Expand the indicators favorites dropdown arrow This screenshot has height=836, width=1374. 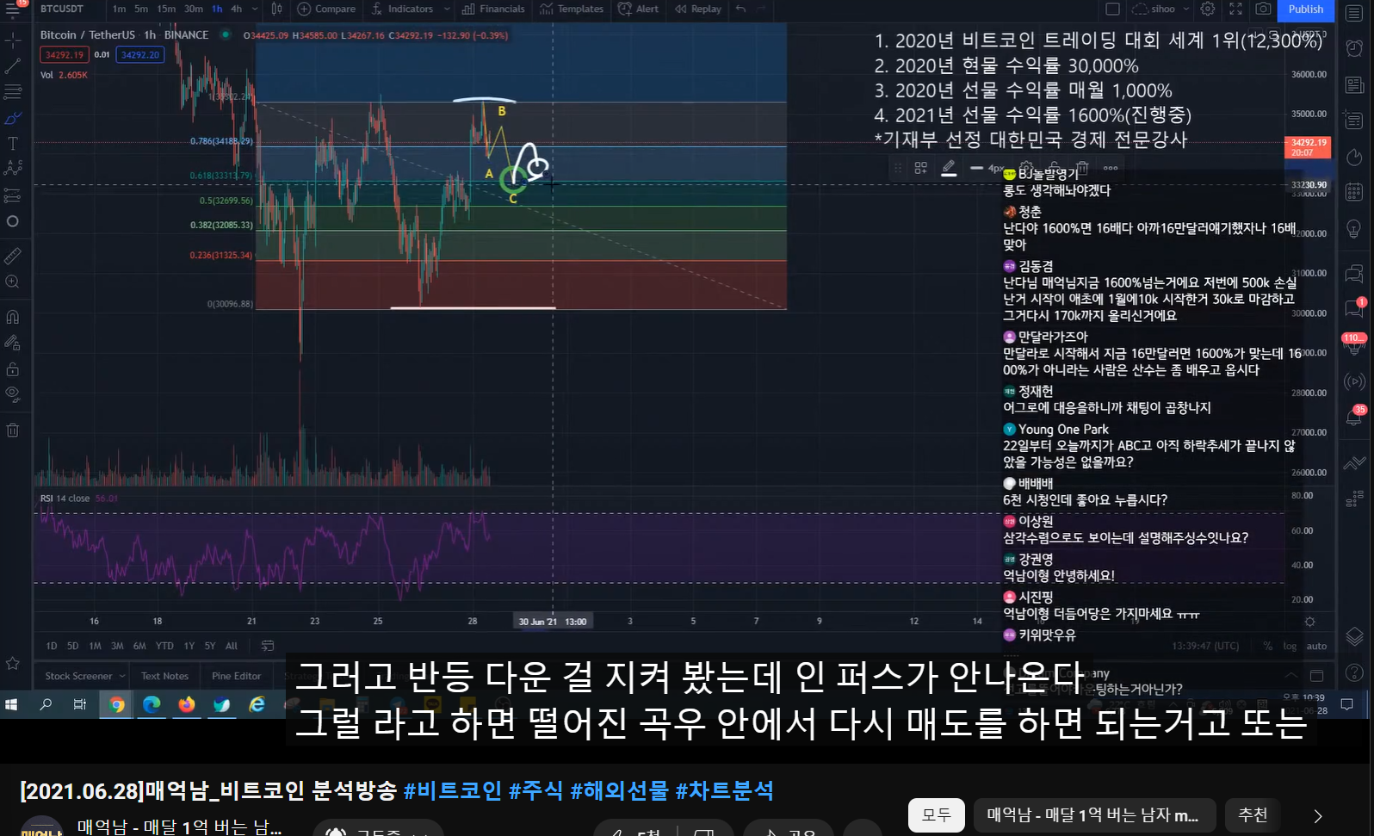(447, 9)
